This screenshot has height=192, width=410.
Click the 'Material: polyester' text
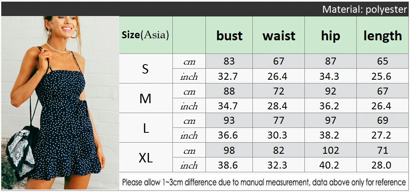tap(365, 9)
